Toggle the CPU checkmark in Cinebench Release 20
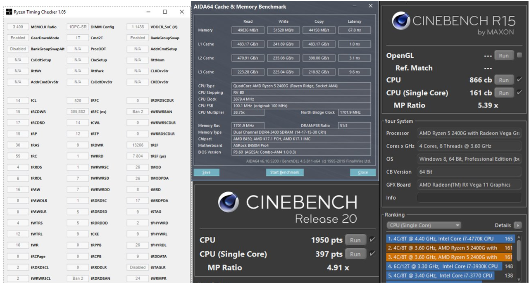This screenshot has width=529, height=283. click(372, 240)
